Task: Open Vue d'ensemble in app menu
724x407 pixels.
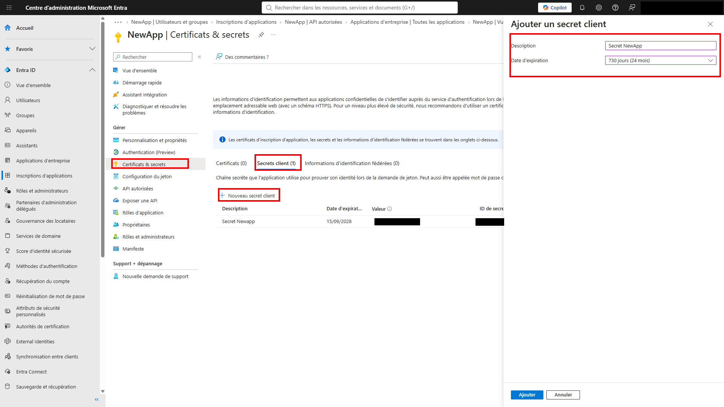Action: coord(140,70)
